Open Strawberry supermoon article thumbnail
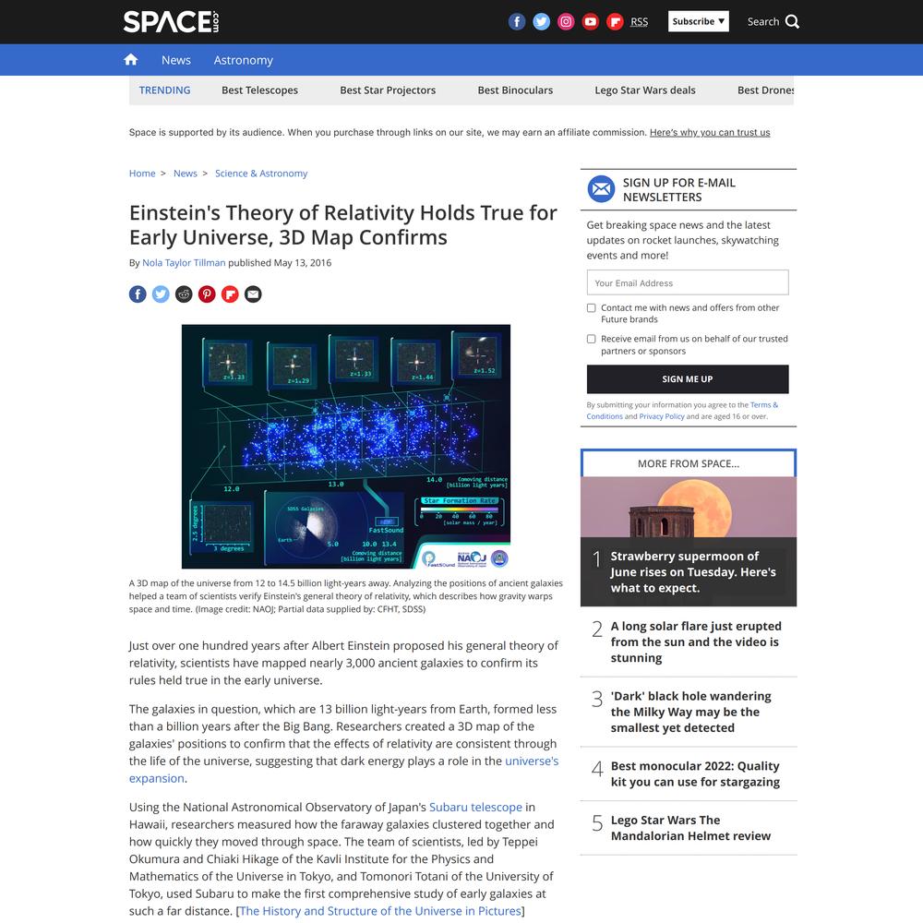 (689, 507)
